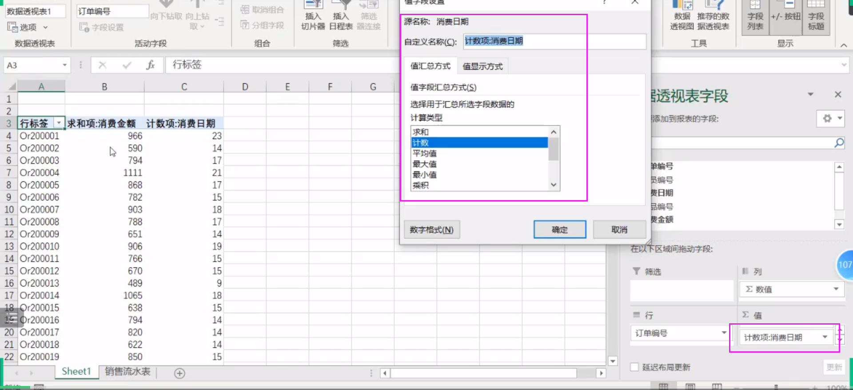Click the Normal view icon in status bar
The image size is (853, 390).
click(x=663, y=386)
